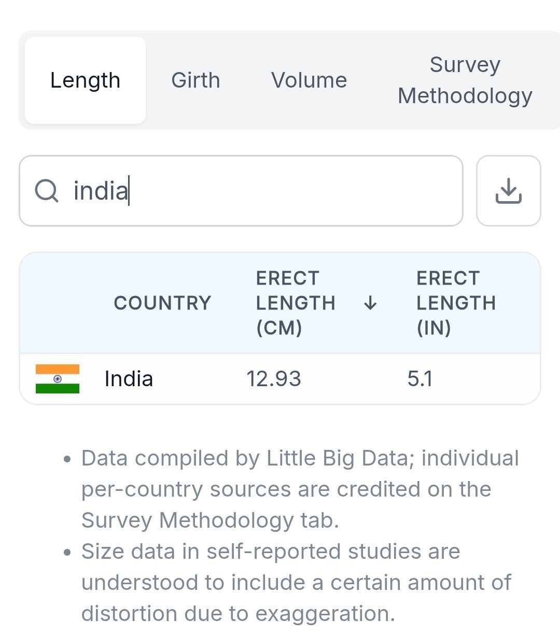This screenshot has width=560, height=635.
Task: Click the ERECT LENGTH (CM) column header
Action: pyautogui.click(x=296, y=303)
